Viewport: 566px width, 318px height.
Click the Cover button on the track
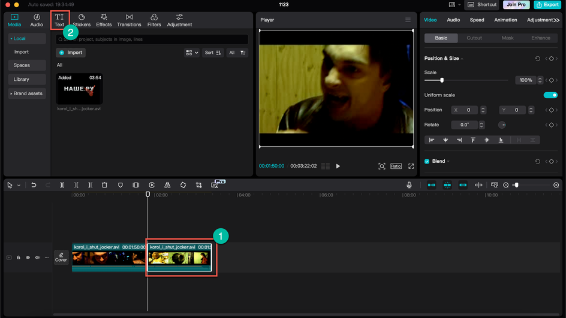point(61,257)
